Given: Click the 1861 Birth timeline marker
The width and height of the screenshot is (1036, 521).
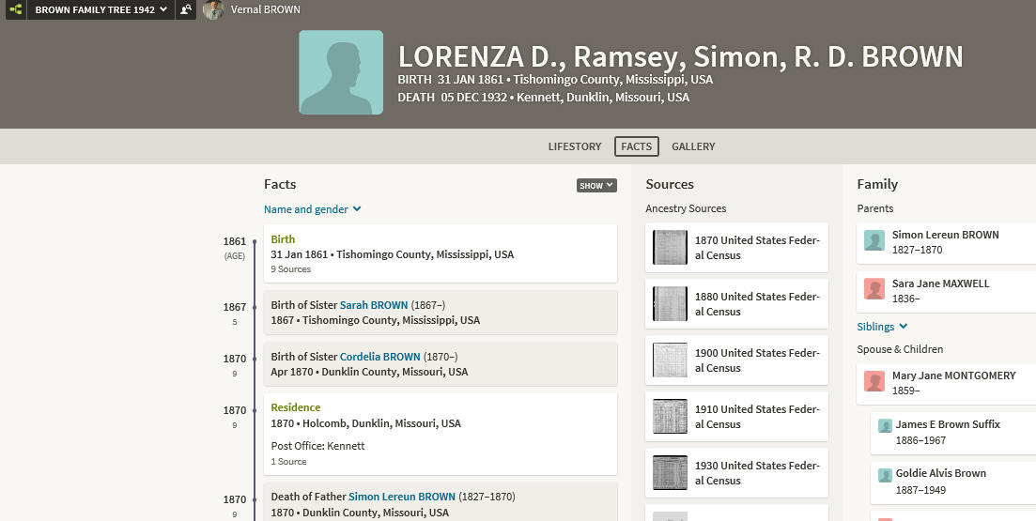Looking at the screenshot, I should [255, 241].
